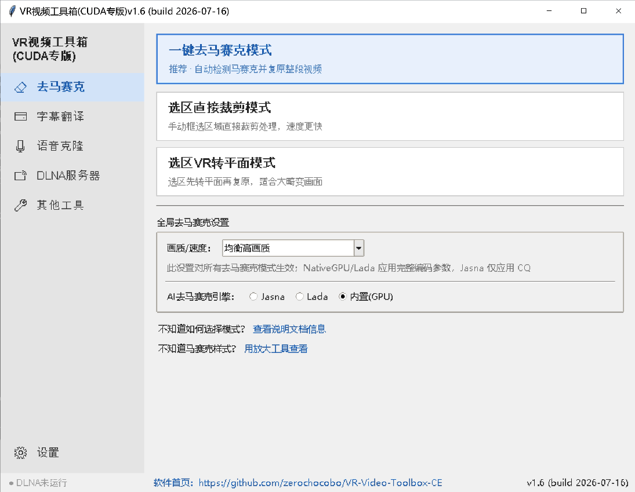Open the GitHub VR-Video-Toolbox-CE homepage link
Screen dimensions: 635x492
tap(320, 483)
